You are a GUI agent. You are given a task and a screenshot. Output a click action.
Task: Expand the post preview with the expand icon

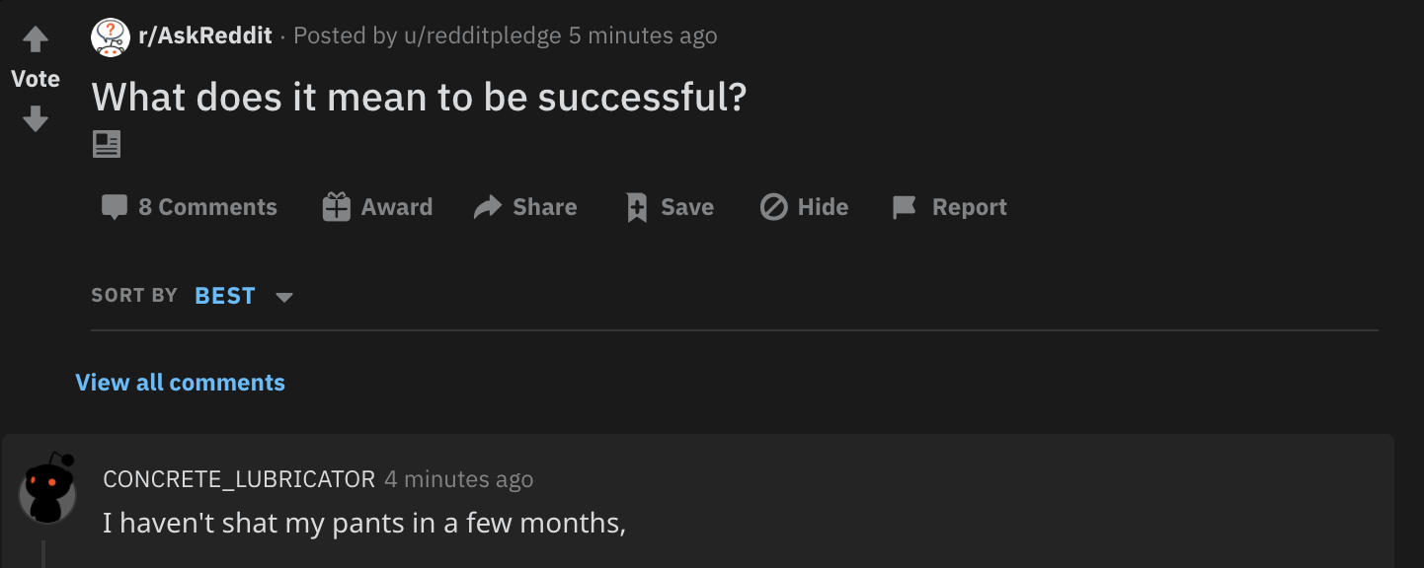coord(106,143)
